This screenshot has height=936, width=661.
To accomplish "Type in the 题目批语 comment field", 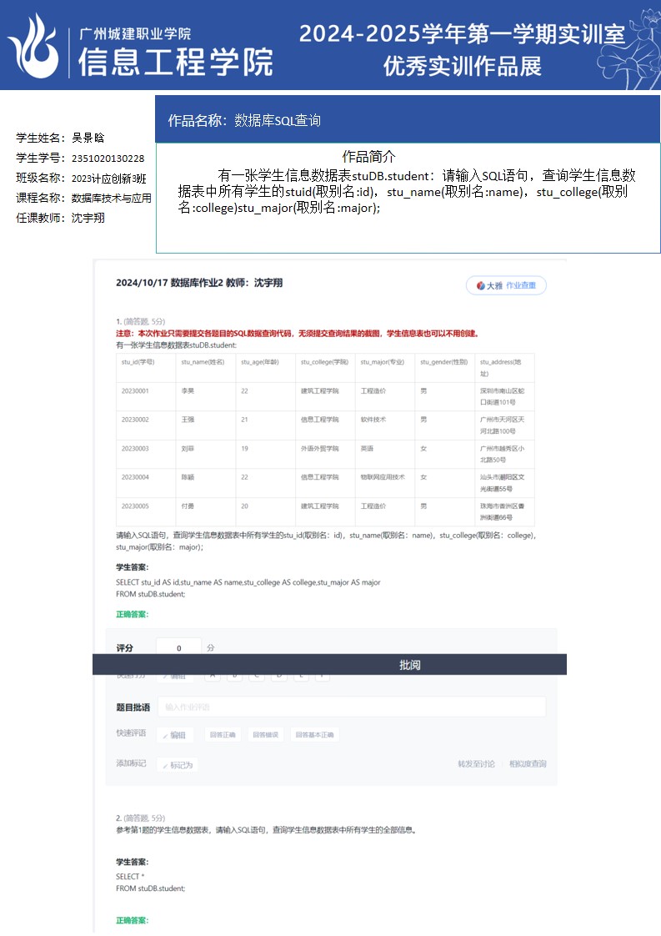I will (351, 707).
